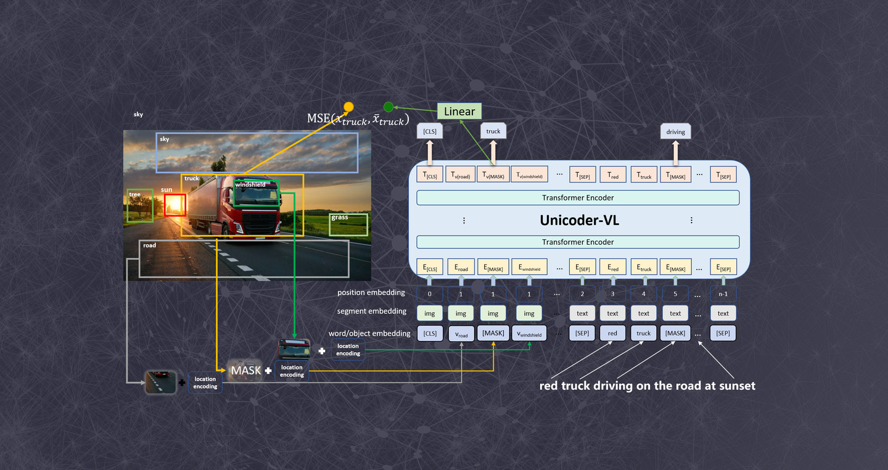Click location encoding box beside road thumbnail
Image resolution: width=888 pixels, height=470 pixels.
point(205,383)
